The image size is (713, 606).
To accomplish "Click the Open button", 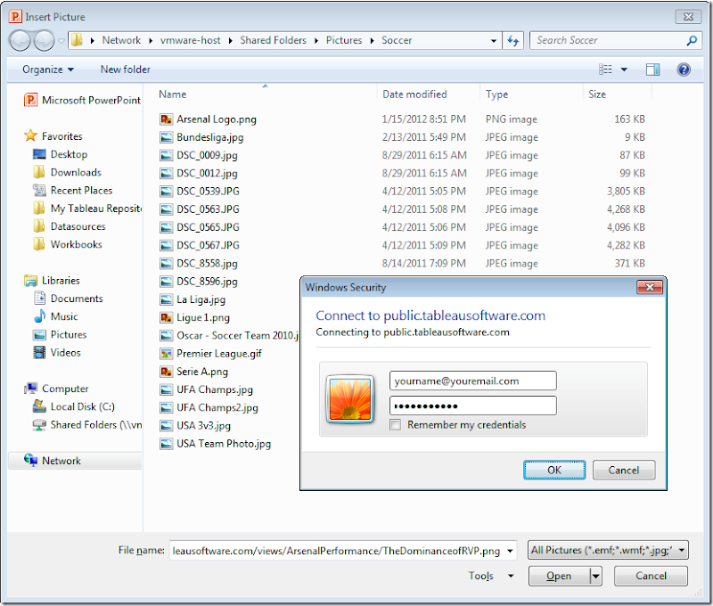I will point(559,577).
